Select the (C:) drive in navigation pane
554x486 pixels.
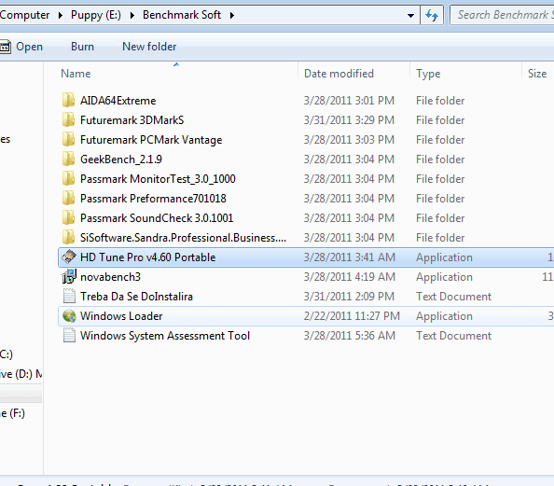tap(7, 354)
